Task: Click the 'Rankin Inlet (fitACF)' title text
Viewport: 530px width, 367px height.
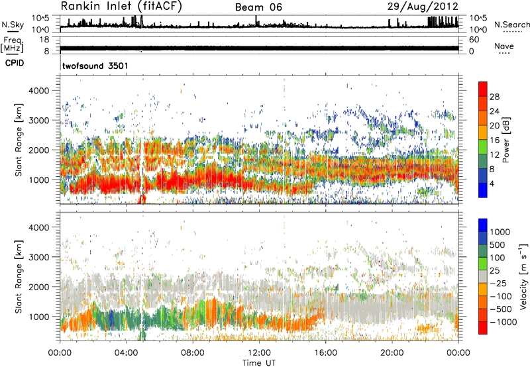Action: click(x=121, y=7)
